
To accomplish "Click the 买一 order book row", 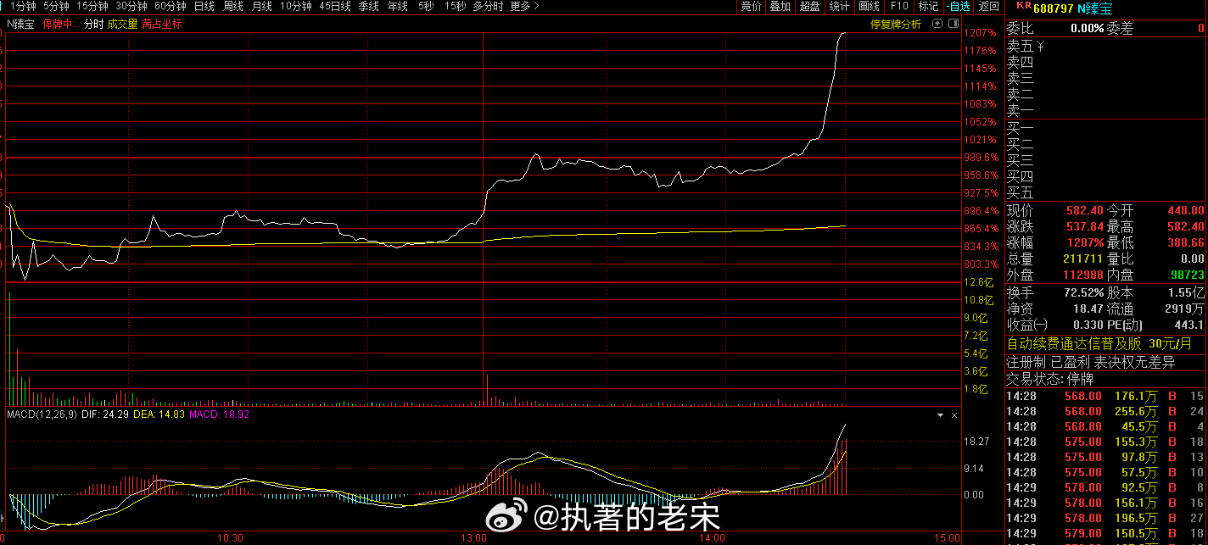I will [1106, 128].
